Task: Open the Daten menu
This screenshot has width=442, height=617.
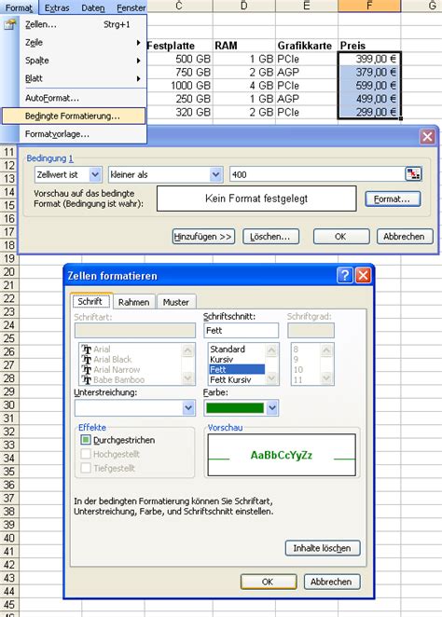Action: [93, 7]
